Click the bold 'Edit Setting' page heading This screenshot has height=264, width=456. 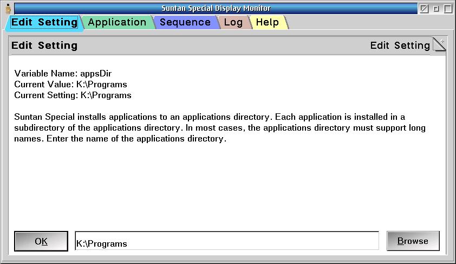click(x=44, y=46)
